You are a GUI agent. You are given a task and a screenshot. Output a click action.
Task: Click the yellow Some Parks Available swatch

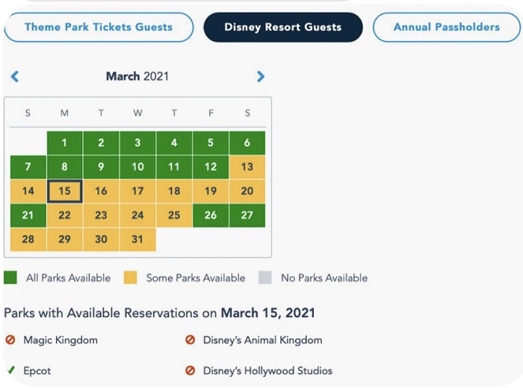coord(131,278)
